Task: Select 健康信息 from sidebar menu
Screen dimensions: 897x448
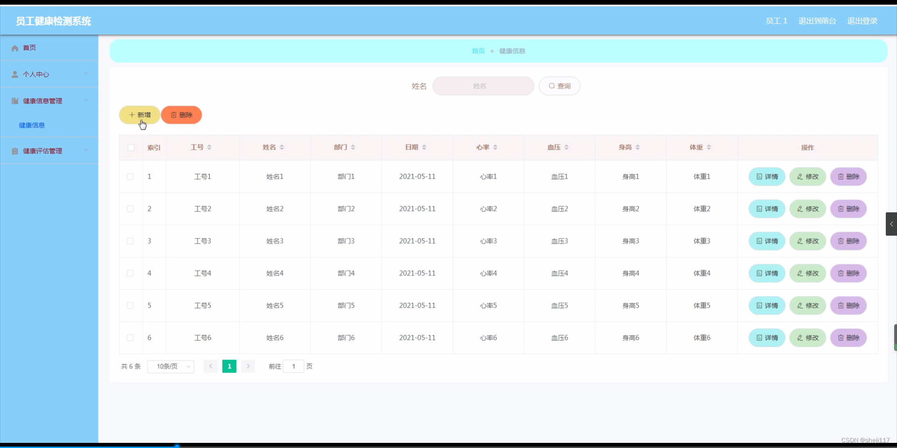Action: 31,125
